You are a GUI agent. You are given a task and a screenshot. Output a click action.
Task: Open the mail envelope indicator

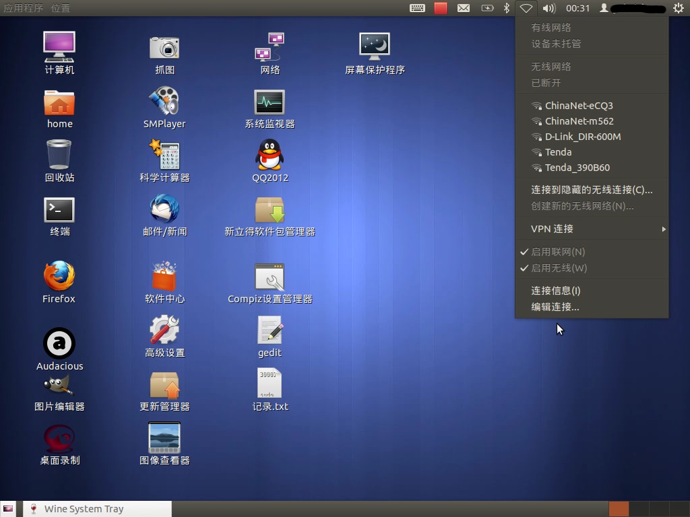[x=464, y=8]
